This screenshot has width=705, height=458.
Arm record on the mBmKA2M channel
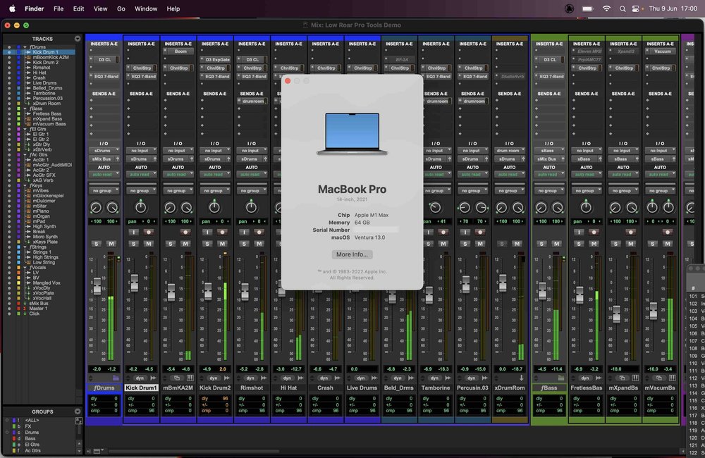tap(184, 232)
